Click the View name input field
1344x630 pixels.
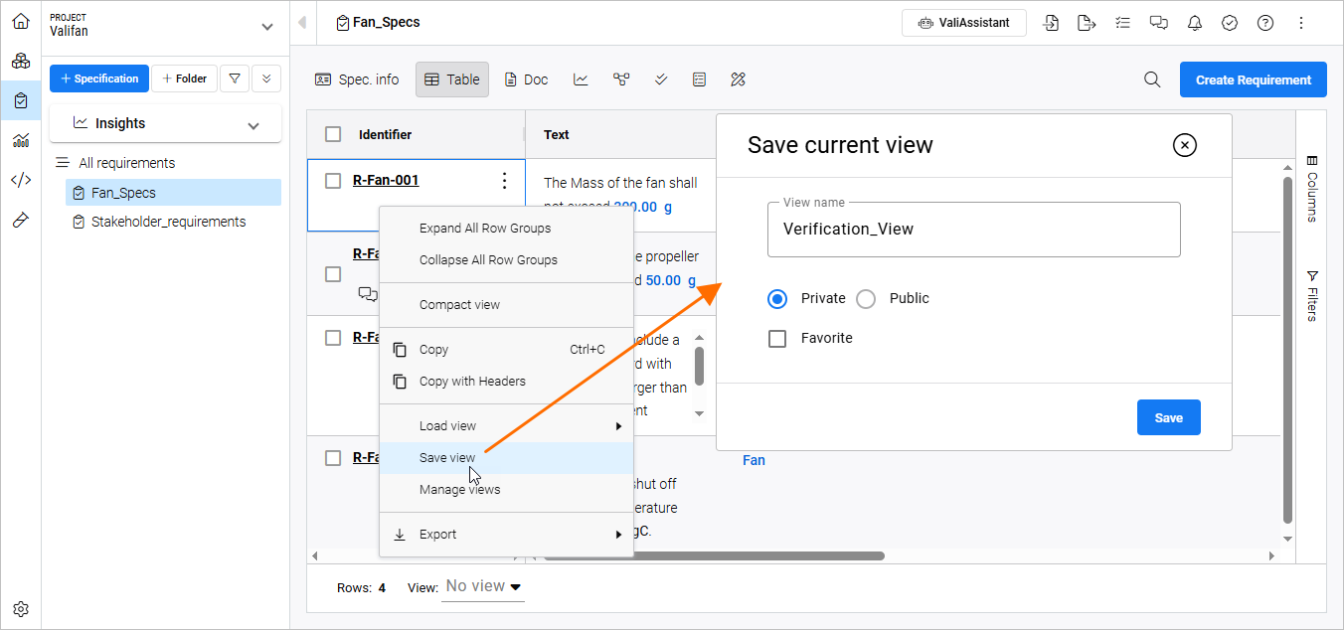click(973, 230)
